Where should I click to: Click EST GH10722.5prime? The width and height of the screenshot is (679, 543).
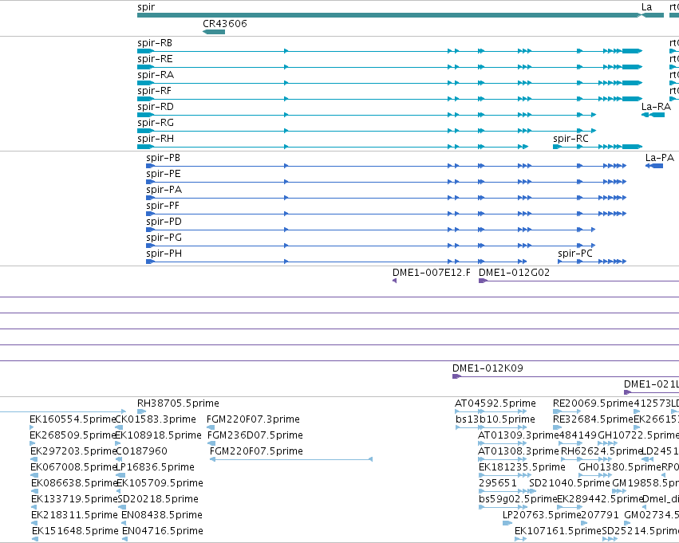click(x=607, y=443)
